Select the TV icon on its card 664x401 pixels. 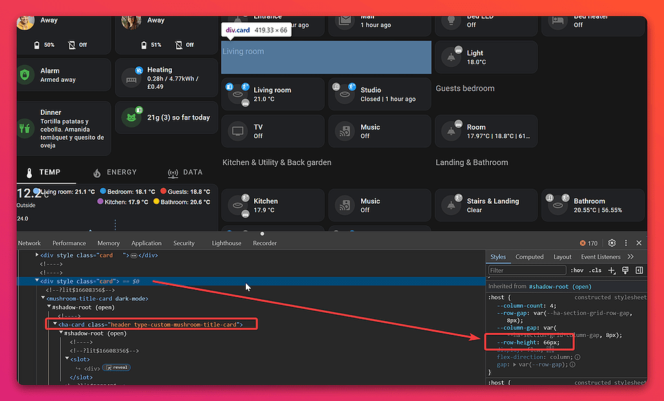(x=238, y=131)
